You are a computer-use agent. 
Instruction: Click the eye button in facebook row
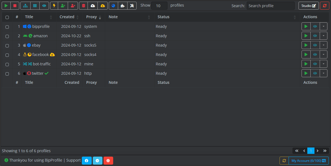tap(315, 55)
